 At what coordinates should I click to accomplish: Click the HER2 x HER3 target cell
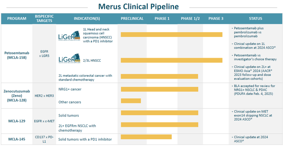pos(44,95)
